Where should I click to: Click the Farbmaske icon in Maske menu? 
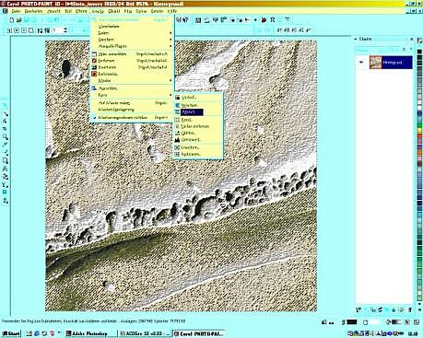click(x=94, y=74)
